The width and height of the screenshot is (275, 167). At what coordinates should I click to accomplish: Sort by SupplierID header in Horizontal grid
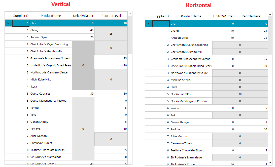161,16
